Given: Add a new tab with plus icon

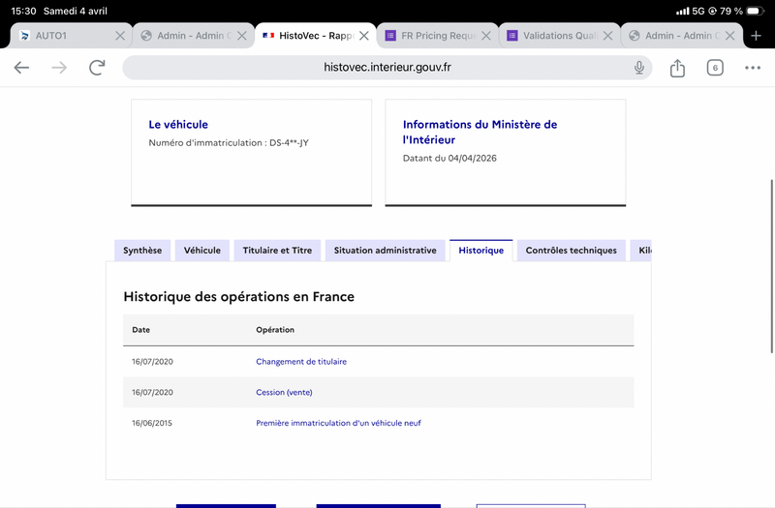Looking at the screenshot, I should coord(757,36).
